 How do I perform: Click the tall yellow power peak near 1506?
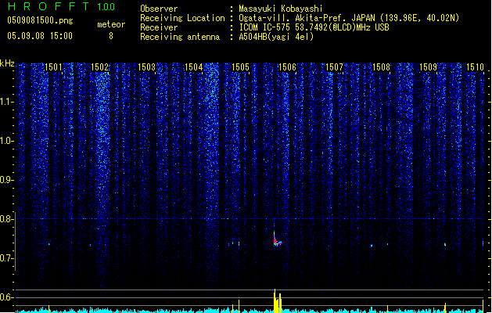tap(275, 300)
